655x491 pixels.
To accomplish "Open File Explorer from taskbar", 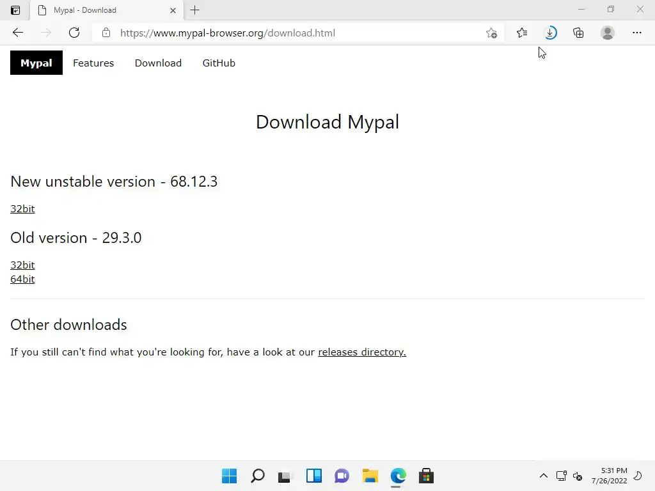I will tap(370, 476).
